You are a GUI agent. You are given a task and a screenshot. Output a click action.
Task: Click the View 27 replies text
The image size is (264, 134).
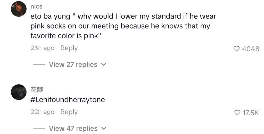tap(73, 64)
